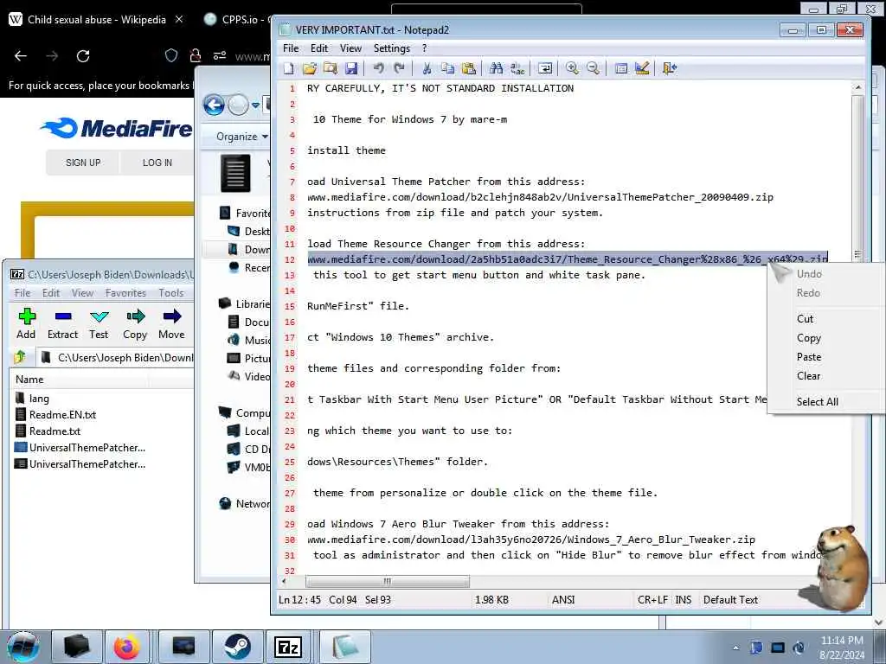Image resolution: width=886 pixels, height=664 pixels.
Task: Open Steam from the taskbar
Action: click(238, 647)
